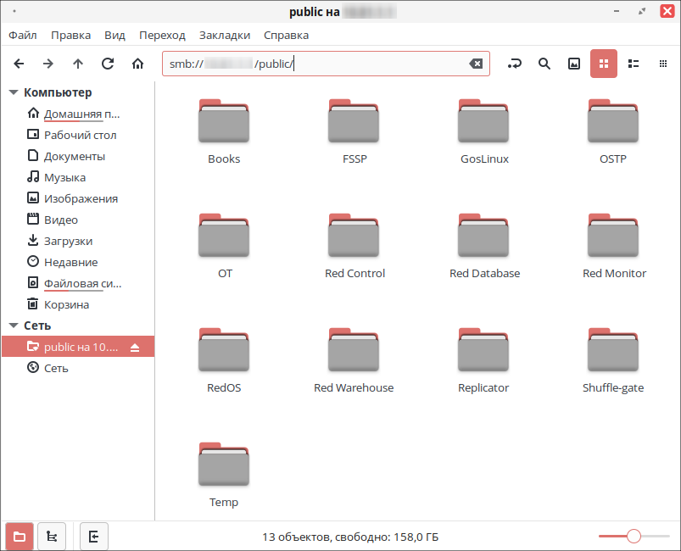Show tree view in the sidebar

tap(52, 537)
